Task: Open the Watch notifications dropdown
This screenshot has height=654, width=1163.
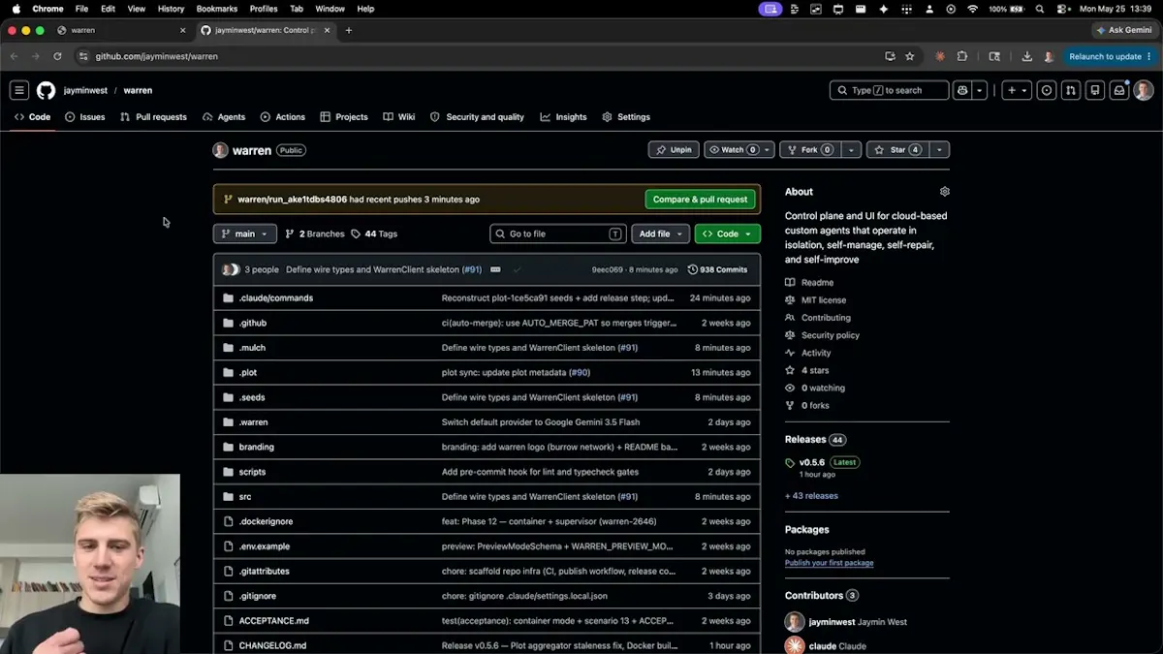Action: 739,150
